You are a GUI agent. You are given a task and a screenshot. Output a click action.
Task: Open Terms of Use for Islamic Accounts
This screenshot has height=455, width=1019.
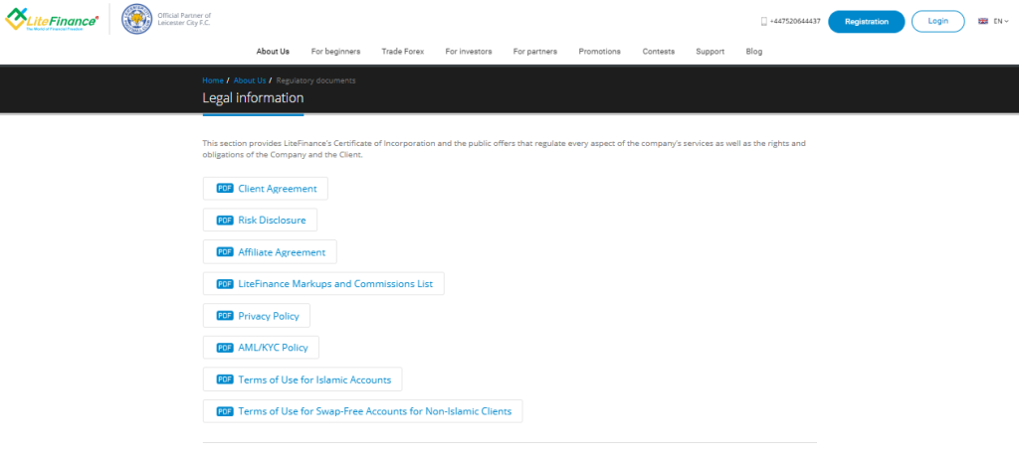tap(314, 379)
